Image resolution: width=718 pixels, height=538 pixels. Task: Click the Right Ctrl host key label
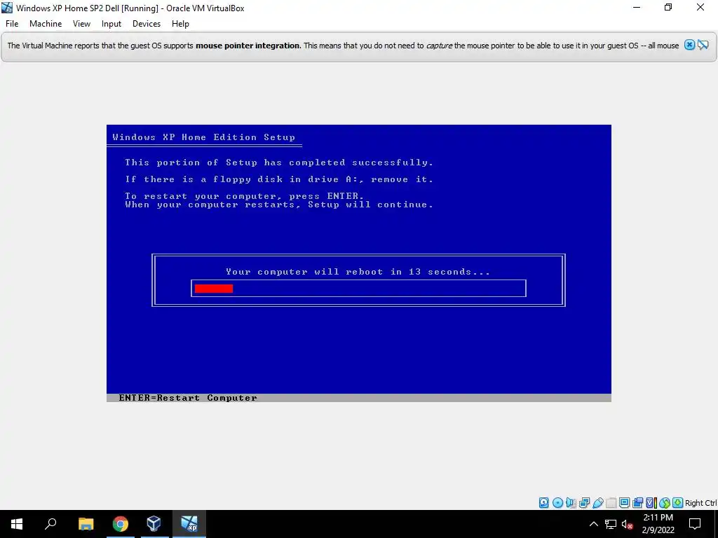point(700,503)
